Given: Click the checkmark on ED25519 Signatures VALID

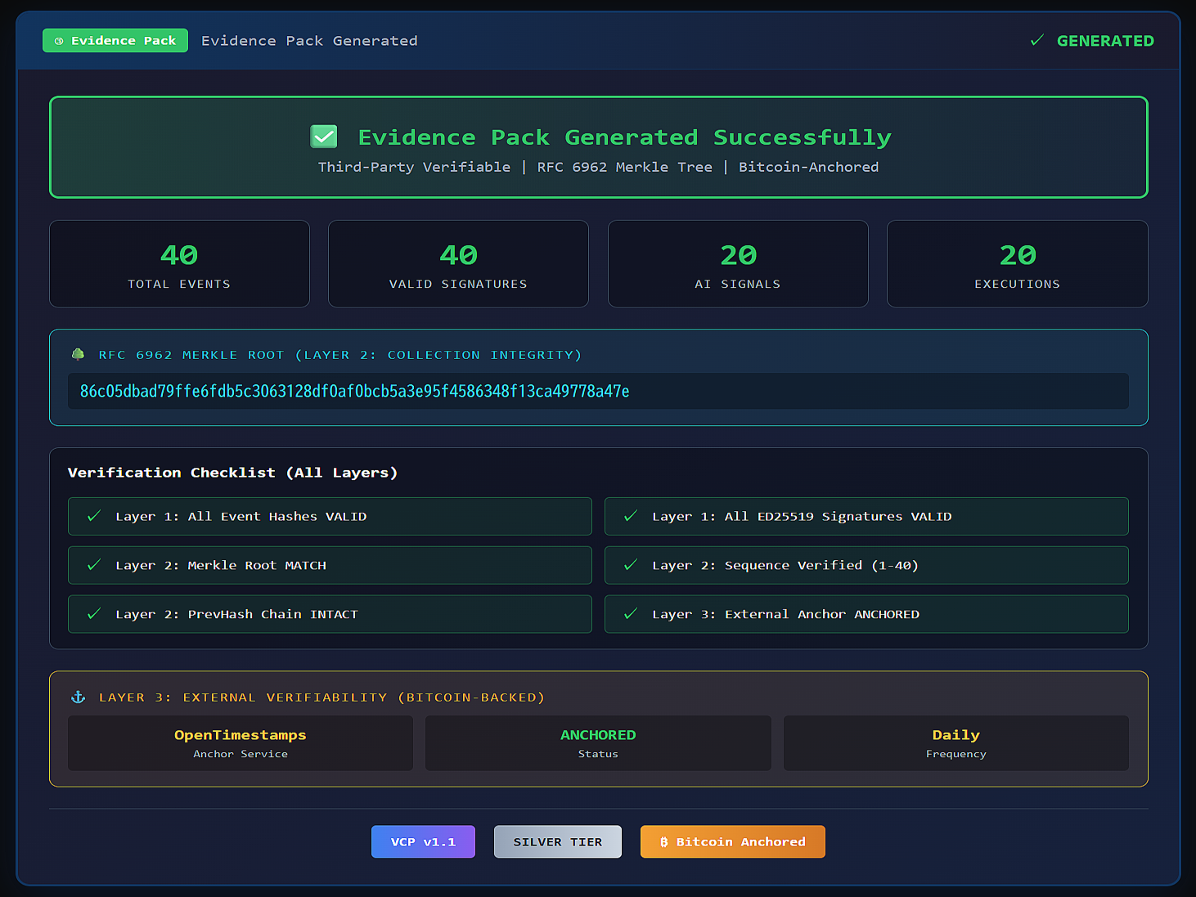Looking at the screenshot, I should pos(629,515).
